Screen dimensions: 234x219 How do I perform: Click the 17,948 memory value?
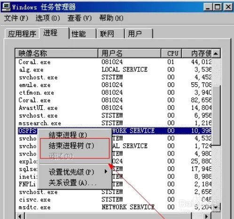[x=201, y=169]
